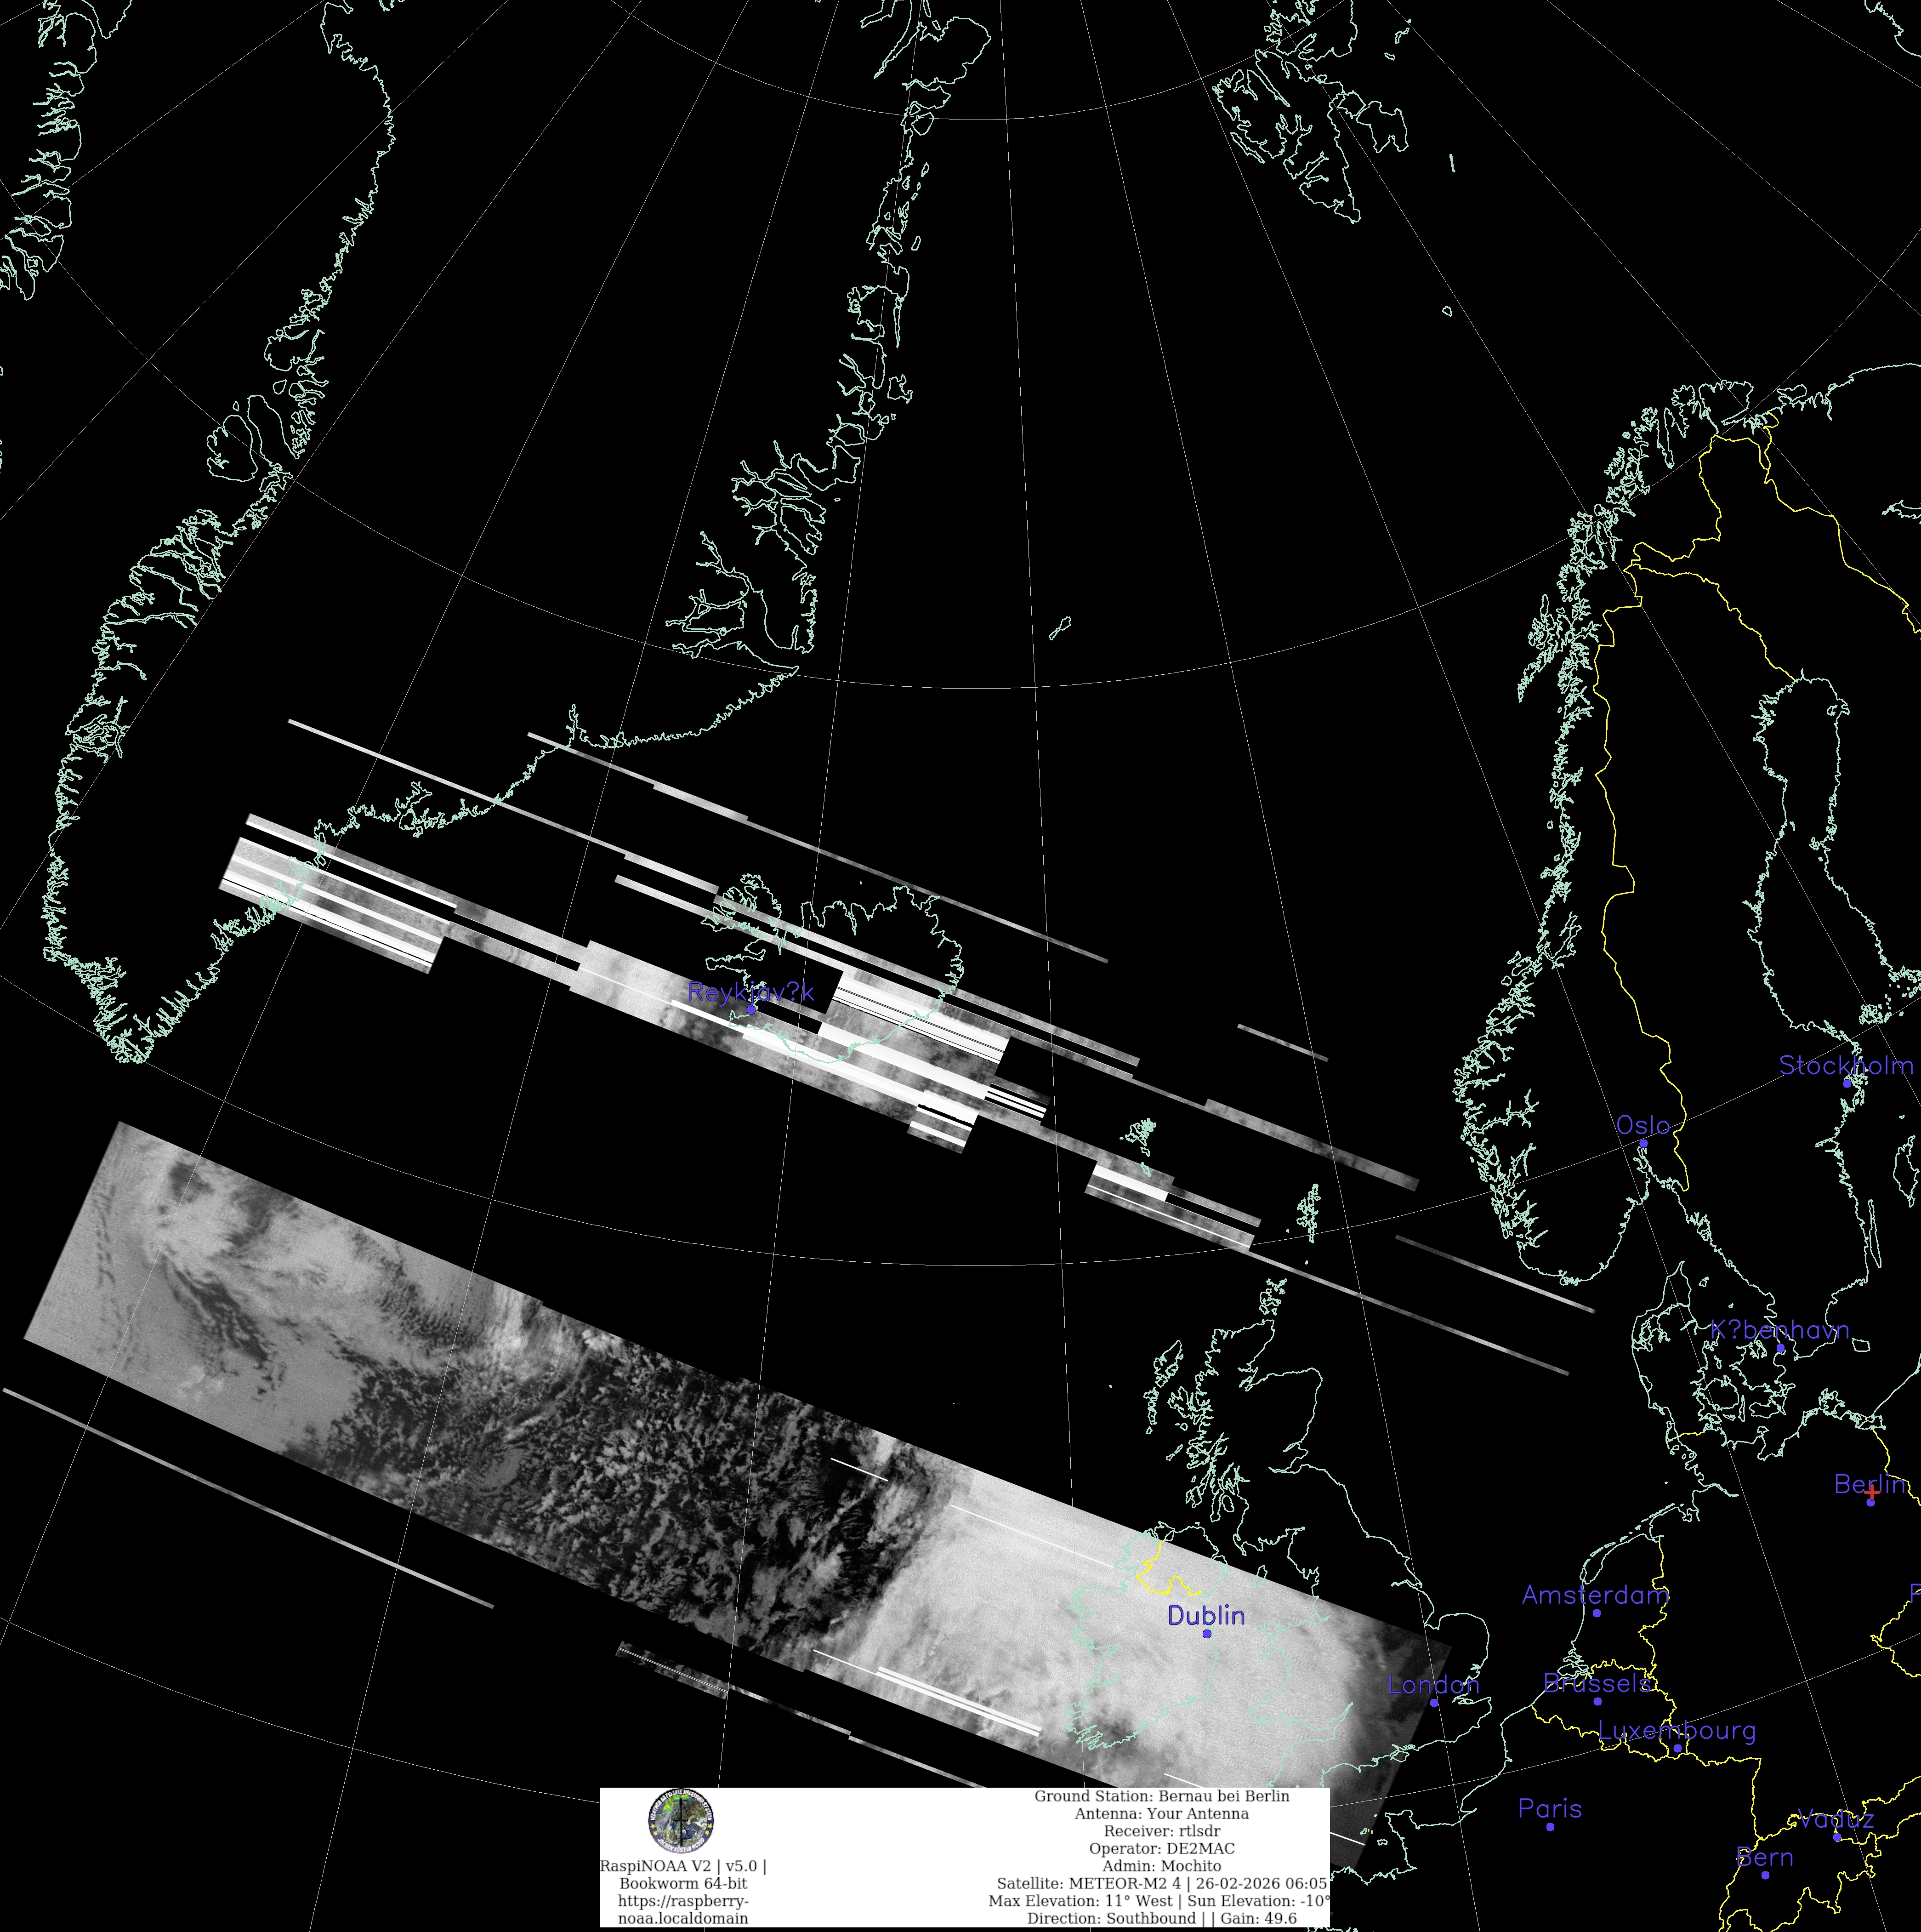The width and height of the screenshot is (1921, 1932).
Task: Click the Oslo city marker dot
Action: tap(1643, 1143)
